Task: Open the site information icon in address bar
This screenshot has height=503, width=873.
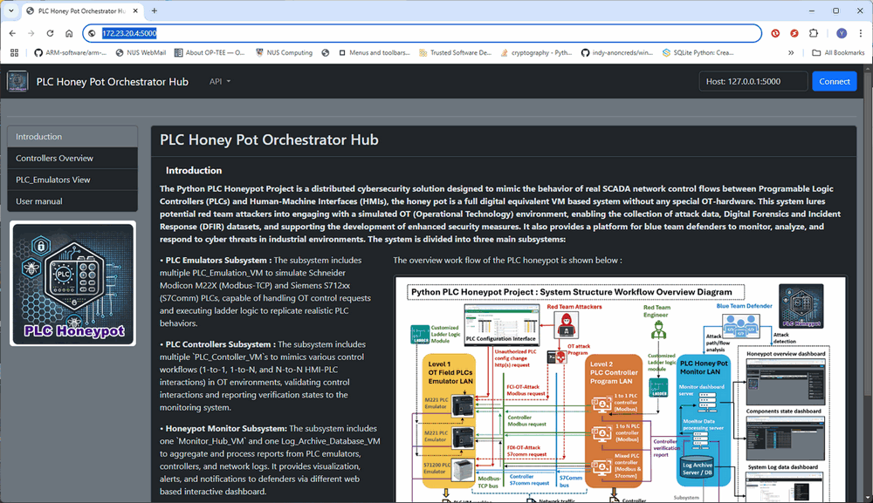Action: [x=93, y=33]
